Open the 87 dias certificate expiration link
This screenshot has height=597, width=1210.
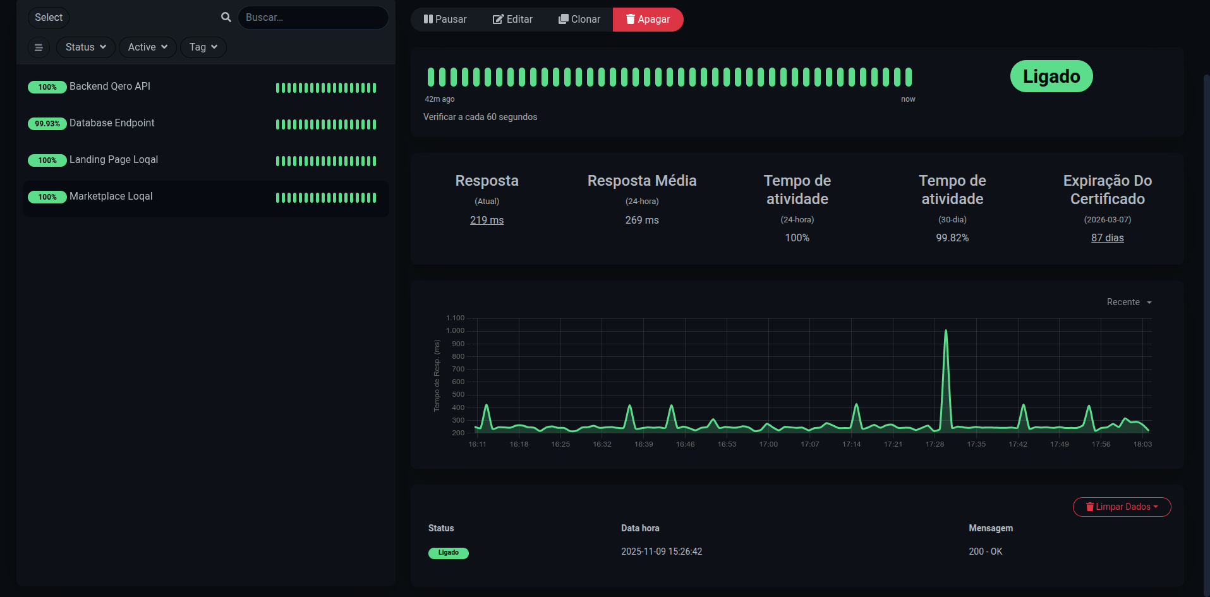(1107, 238)
